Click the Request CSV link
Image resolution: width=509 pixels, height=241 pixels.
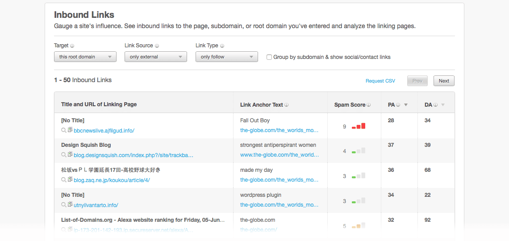pos(380,81)
